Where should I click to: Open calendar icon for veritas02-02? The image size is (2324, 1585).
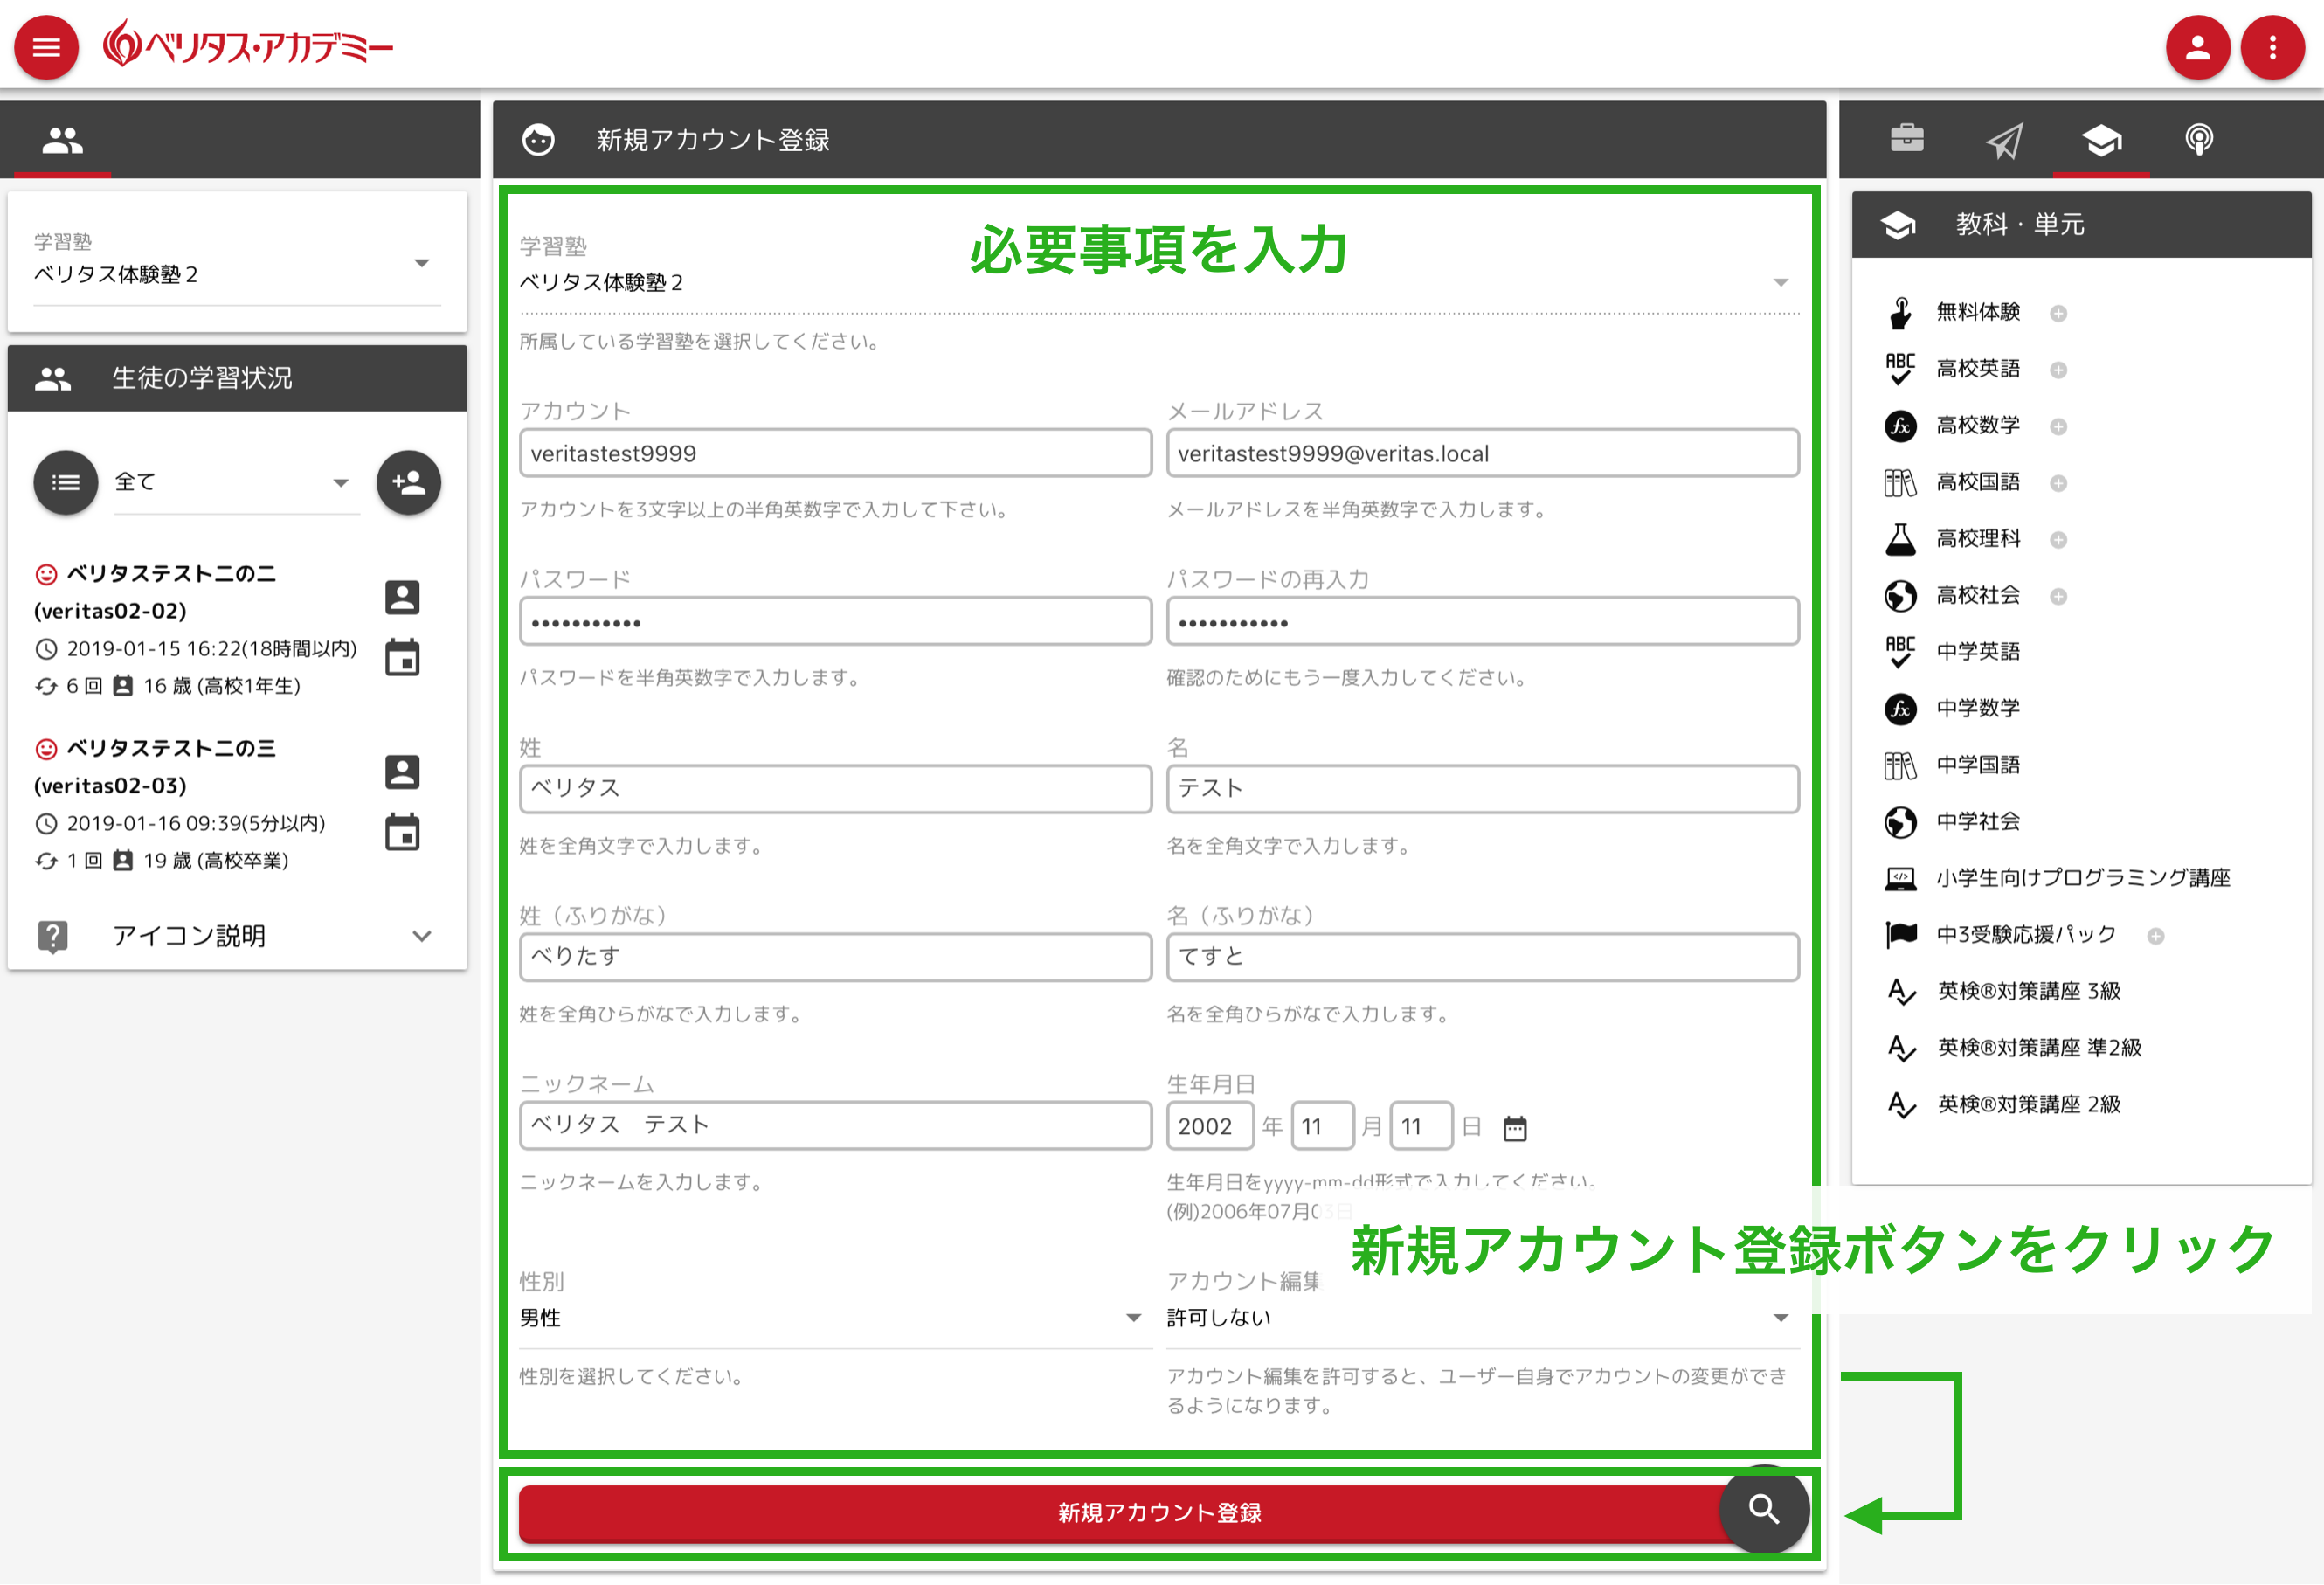point(402,658)
